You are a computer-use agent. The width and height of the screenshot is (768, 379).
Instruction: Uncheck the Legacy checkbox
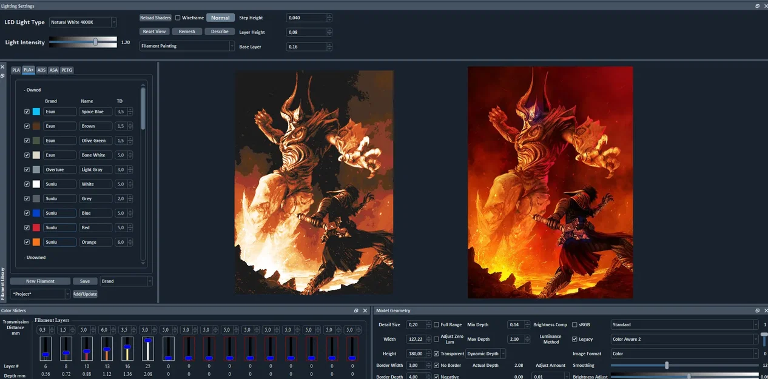(x=574, y=339)
